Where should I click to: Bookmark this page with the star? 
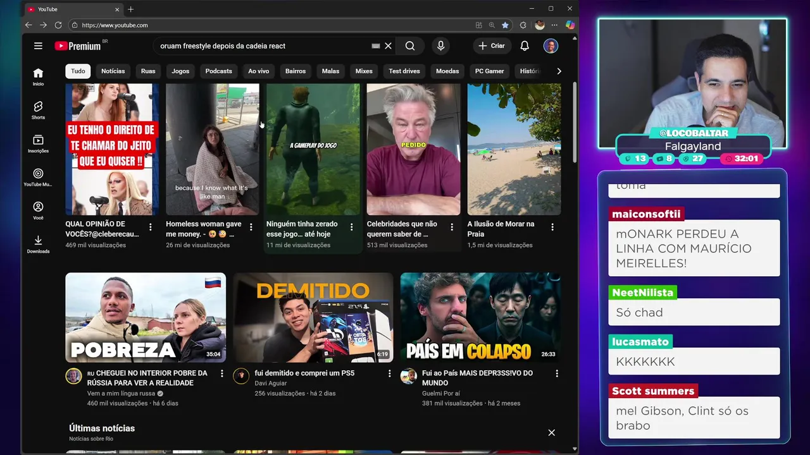coord(505,25)
